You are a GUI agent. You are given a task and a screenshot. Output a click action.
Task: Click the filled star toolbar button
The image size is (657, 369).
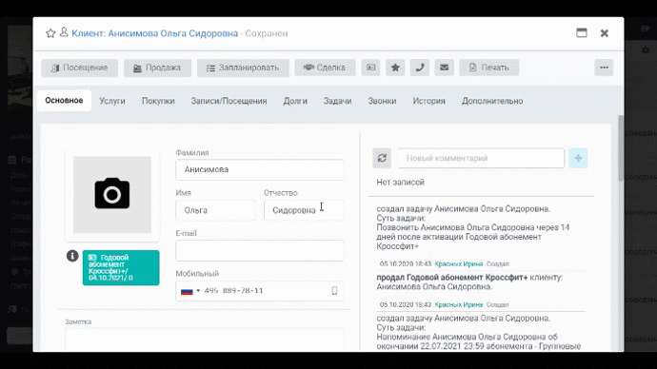coord(395,68)
